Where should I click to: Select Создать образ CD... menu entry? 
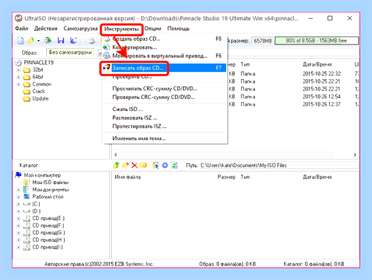(x=164, y=38)
